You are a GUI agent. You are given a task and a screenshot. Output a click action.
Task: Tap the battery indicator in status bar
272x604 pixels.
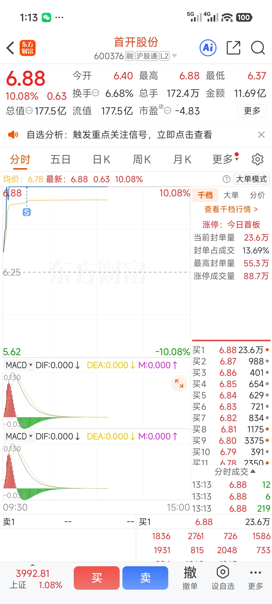click(x=244, y=17)
